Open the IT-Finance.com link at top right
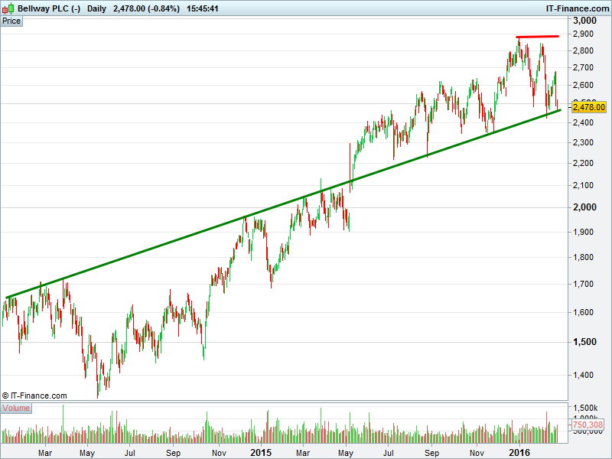Image resolution: width=612 pixels, height=459 pixels. point(574,7)
